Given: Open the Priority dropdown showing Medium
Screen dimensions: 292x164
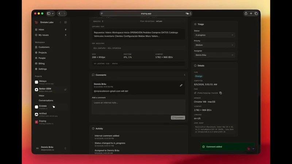Looking at the screenshot, I should [x=214, y=45].
